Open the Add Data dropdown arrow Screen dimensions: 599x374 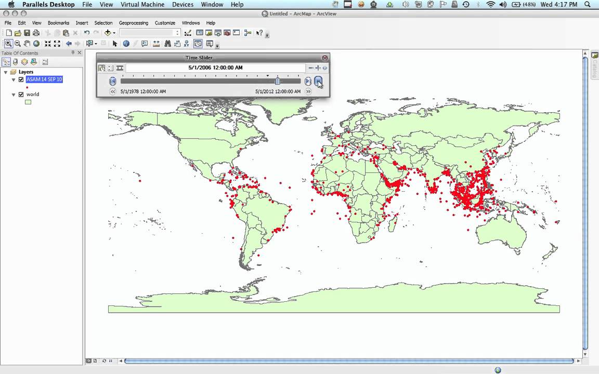(x=114, y=33)
